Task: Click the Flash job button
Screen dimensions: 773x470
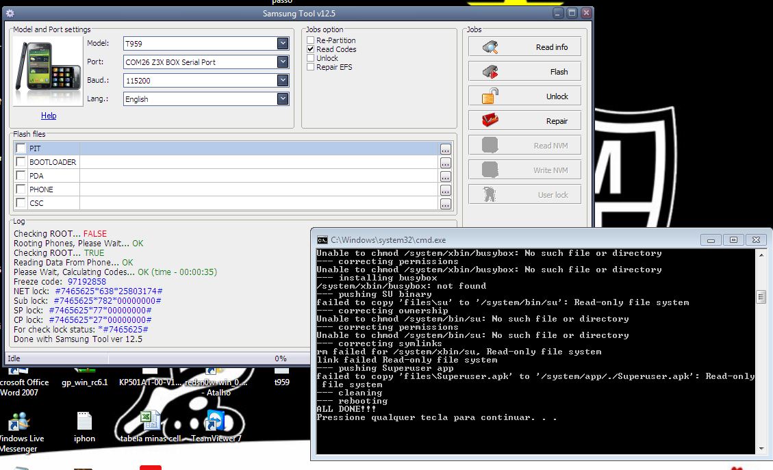Action: pos(524,71)
